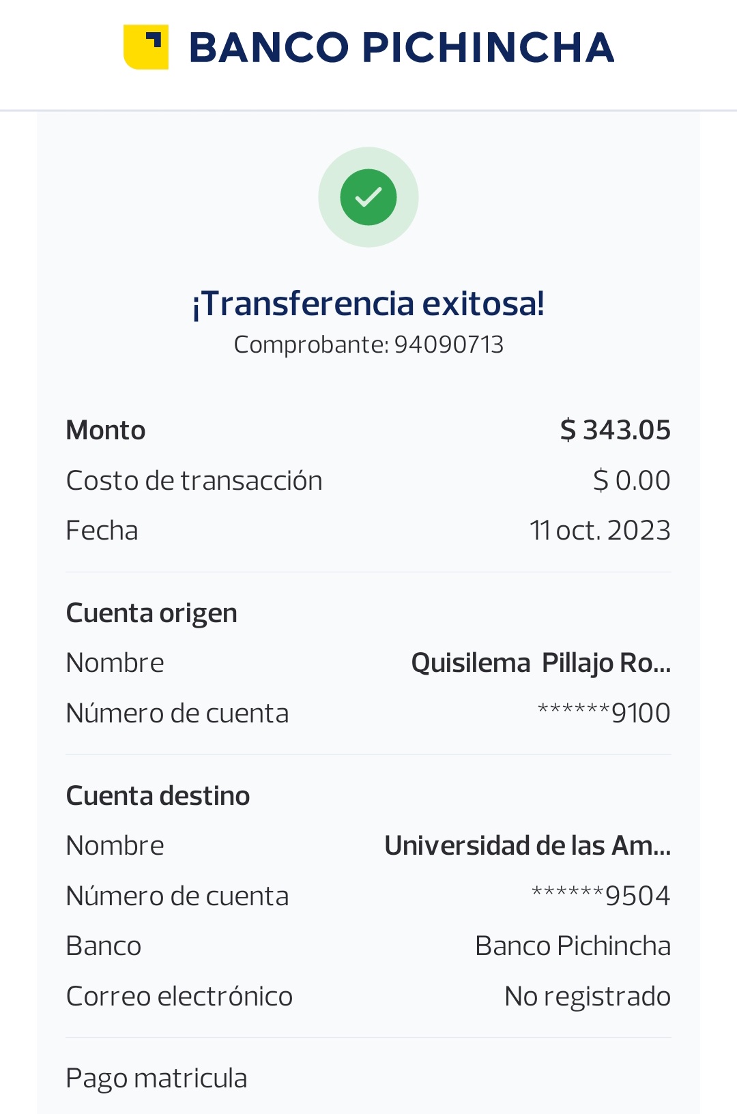The image size is (737, 1114).
Task: Tap the Costo de transacción label
Action: pos(194,481)
